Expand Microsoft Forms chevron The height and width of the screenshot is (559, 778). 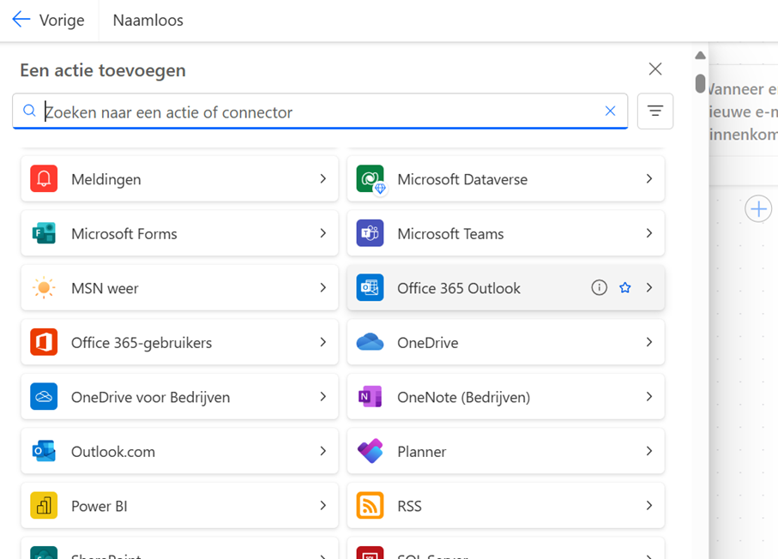(x=323, y=233)
